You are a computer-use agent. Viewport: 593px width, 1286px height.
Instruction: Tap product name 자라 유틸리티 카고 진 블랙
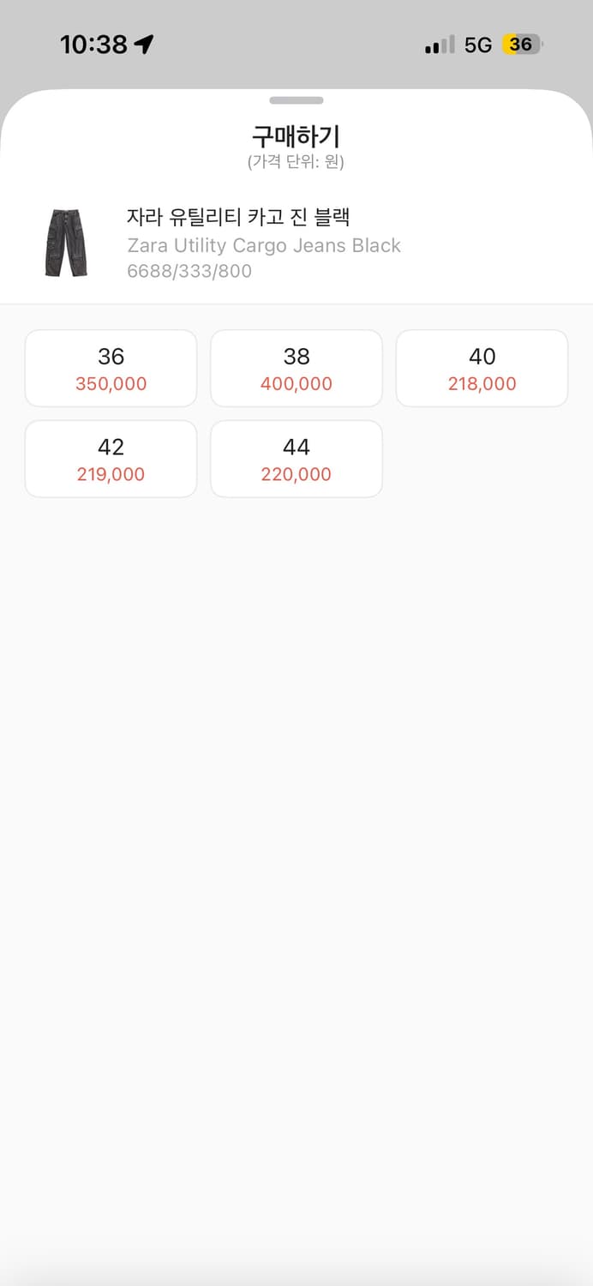pos(238,217)
